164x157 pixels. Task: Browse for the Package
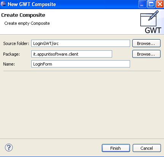pos(146,54)
